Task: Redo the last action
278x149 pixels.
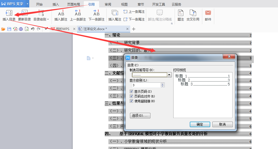Action: [x=39, y=29]
